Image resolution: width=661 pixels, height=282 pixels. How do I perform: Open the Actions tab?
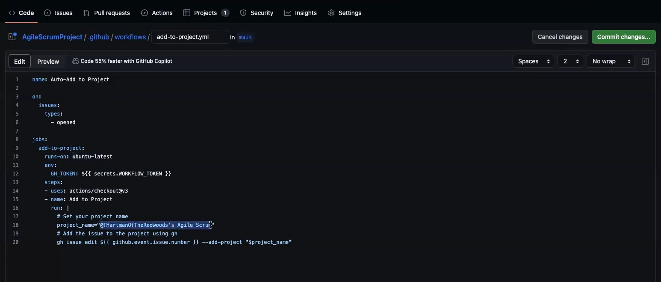(157, 13)
